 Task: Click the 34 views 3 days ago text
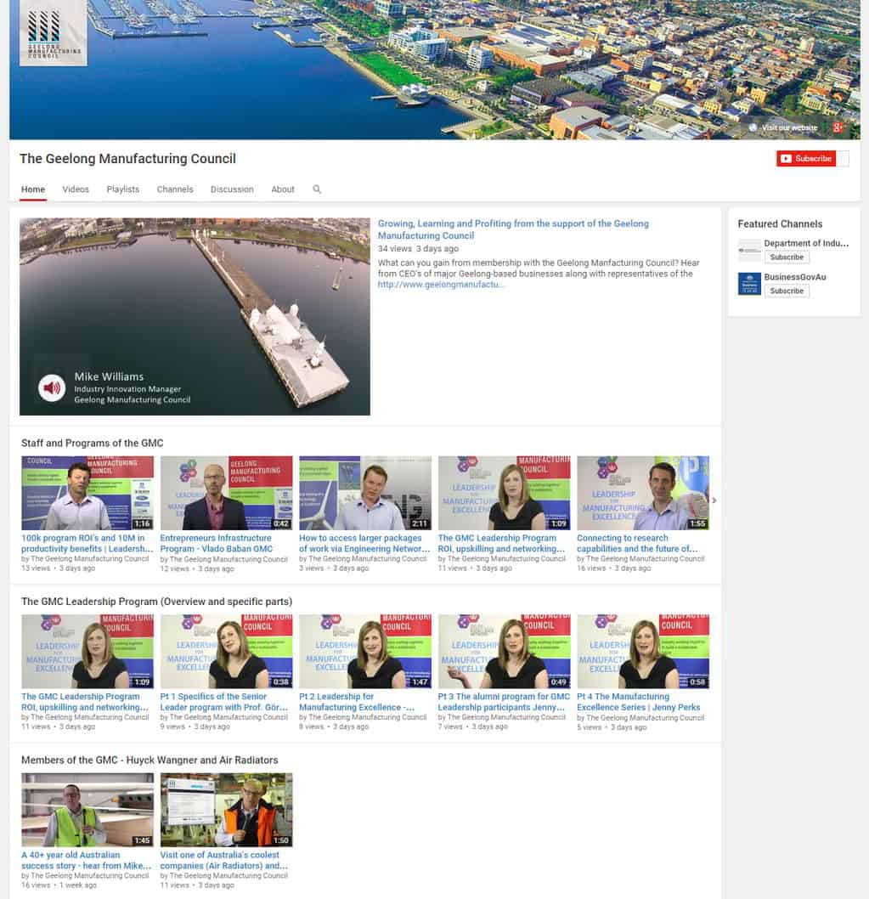point(418,249)
